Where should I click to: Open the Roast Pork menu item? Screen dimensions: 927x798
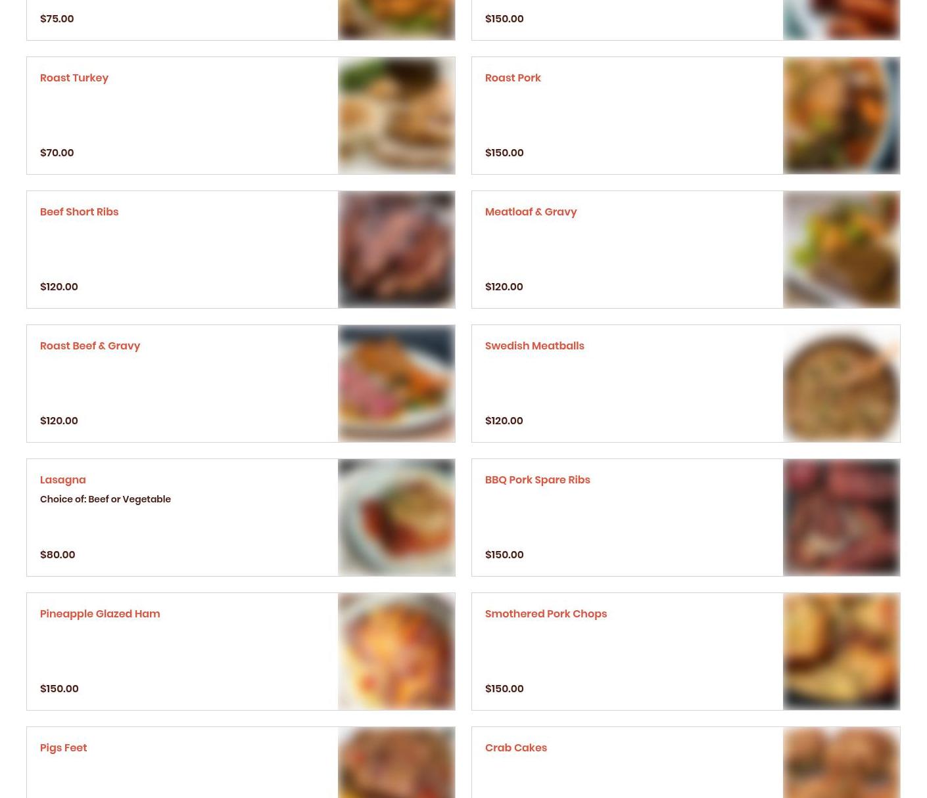point(686,116)
